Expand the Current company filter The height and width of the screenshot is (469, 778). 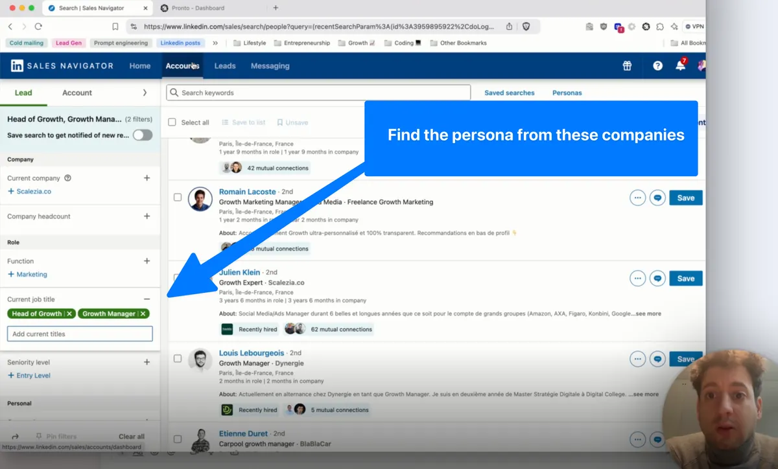point(147,178)
